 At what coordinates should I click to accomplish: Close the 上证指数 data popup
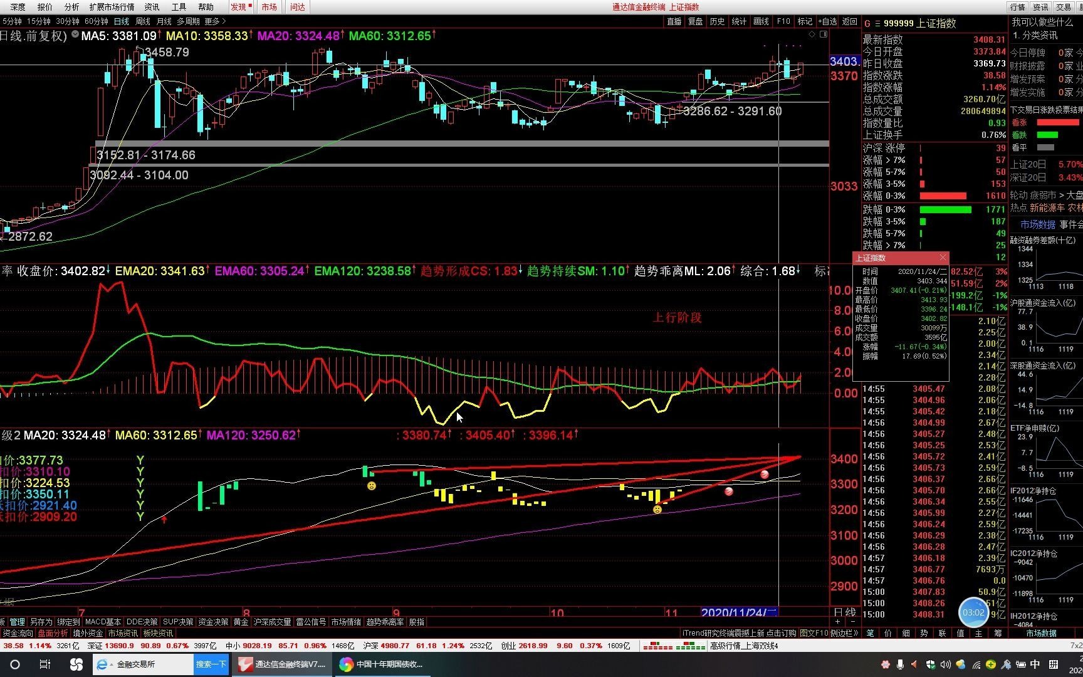pos(943,258)
